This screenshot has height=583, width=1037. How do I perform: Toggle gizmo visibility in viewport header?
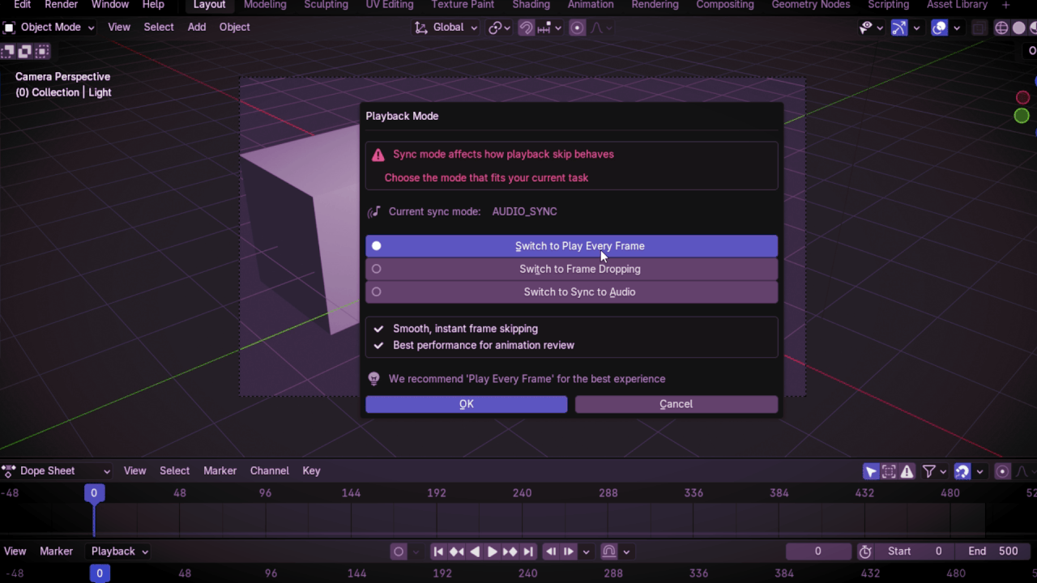899,28
